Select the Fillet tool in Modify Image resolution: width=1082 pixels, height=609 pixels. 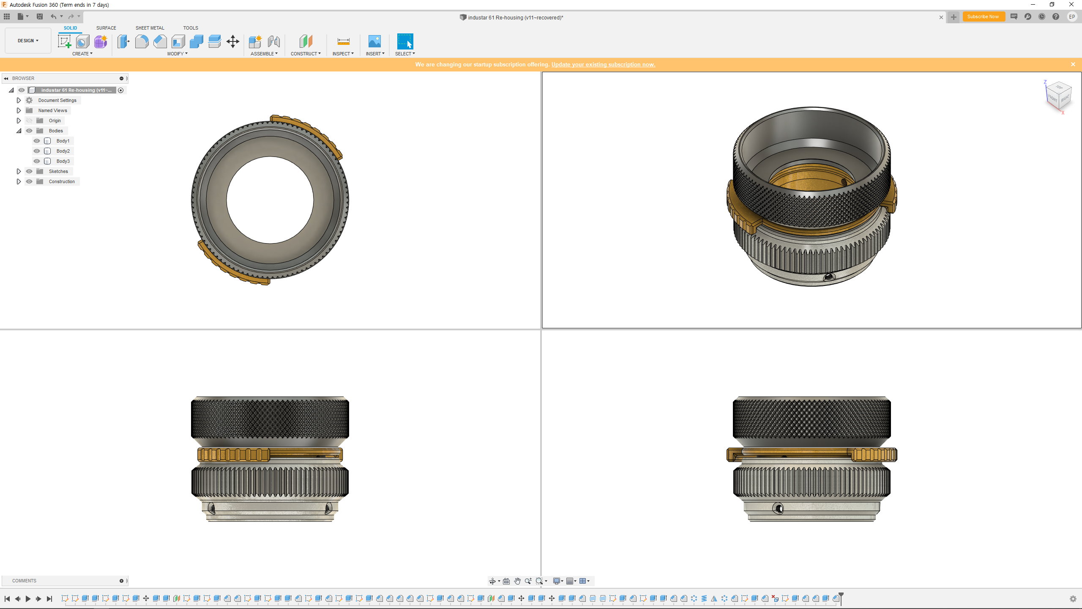click(x=142, y=41)
